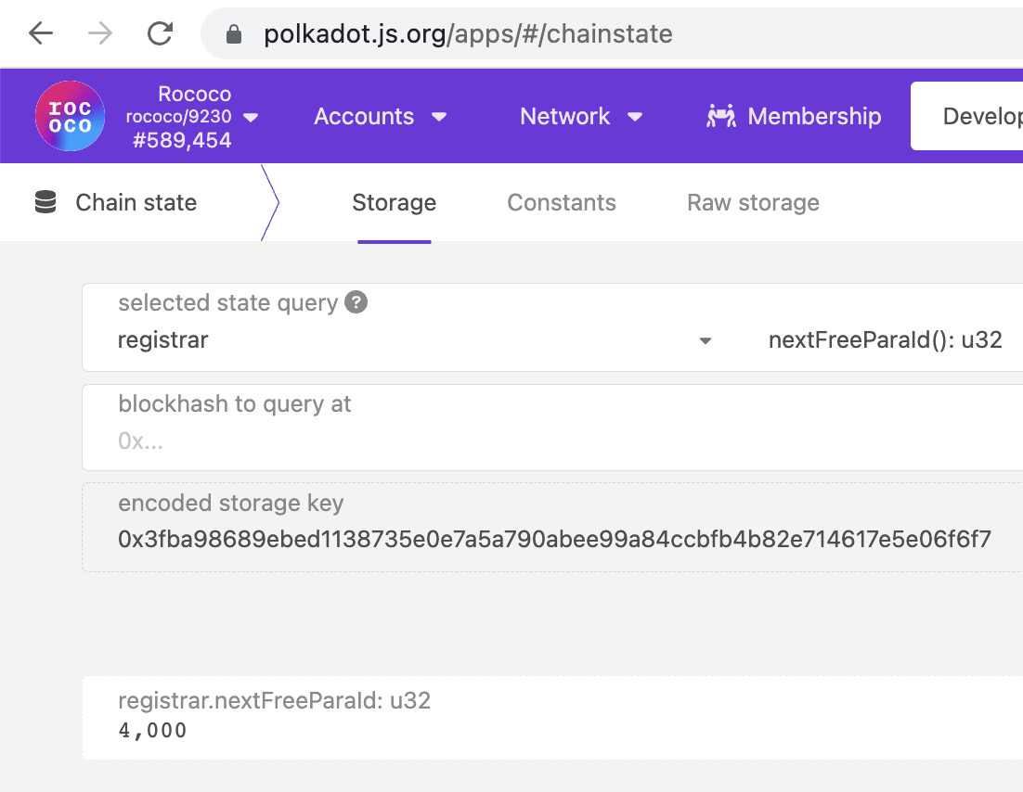Open the help tooltip for selected state query
The width and height of the screenshot is (1023, 792).
pos(356,302)
